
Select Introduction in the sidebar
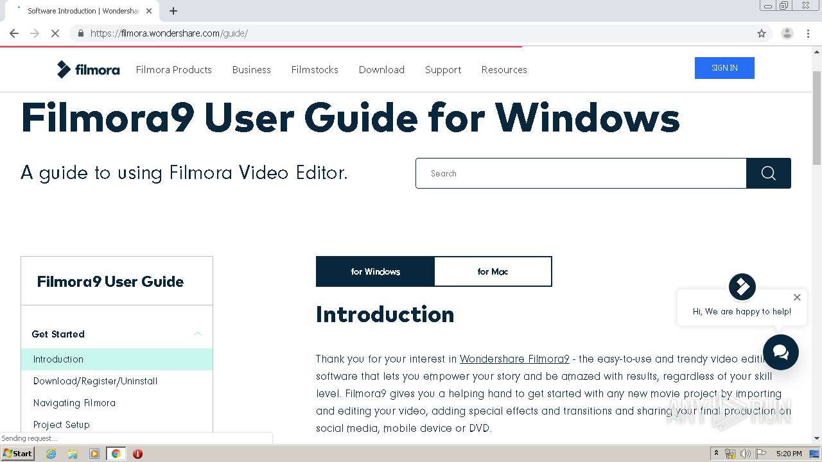pos(117,359)
